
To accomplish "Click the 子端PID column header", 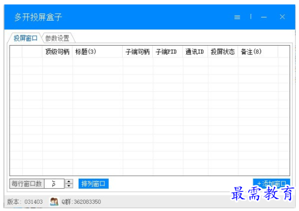I will coord(167,52).
